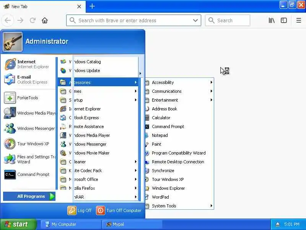Expand the Accessibility submenu
The image size is (306, 230).
pos(179,82)
